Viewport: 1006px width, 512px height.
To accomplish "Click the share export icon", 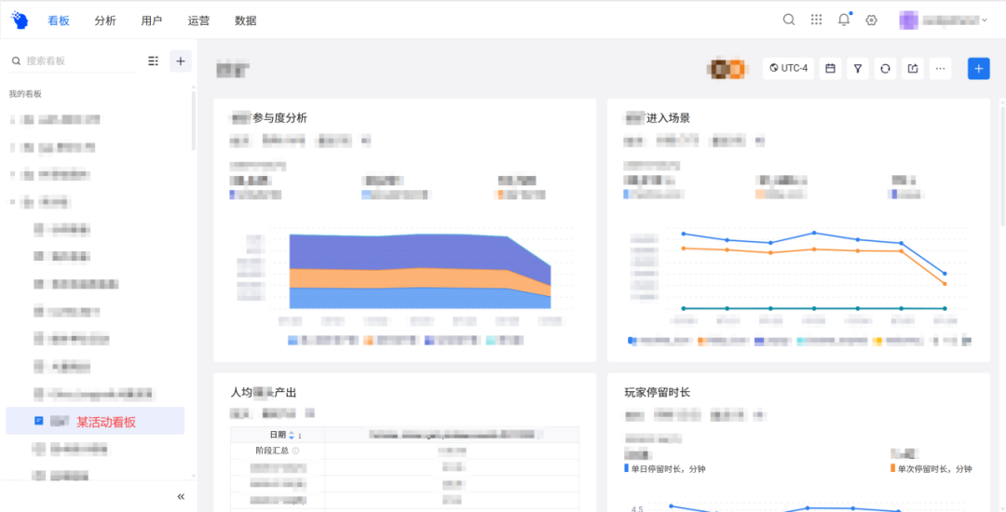I will coord(913,69).
